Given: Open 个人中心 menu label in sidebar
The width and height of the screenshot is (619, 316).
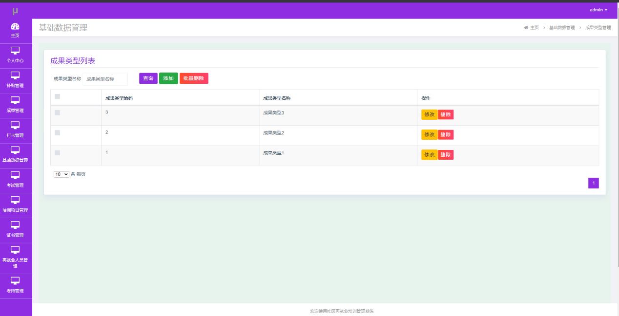Looking at the screenshot, I should click(15, 61).
